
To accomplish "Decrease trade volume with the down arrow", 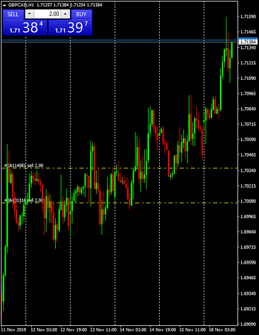I will click(x=29, y=14).
